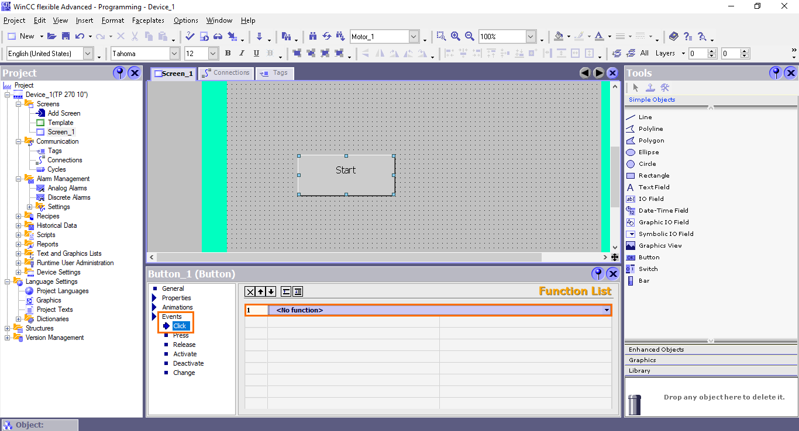Select the Press event
799x431 pixels.
(181, 335)
